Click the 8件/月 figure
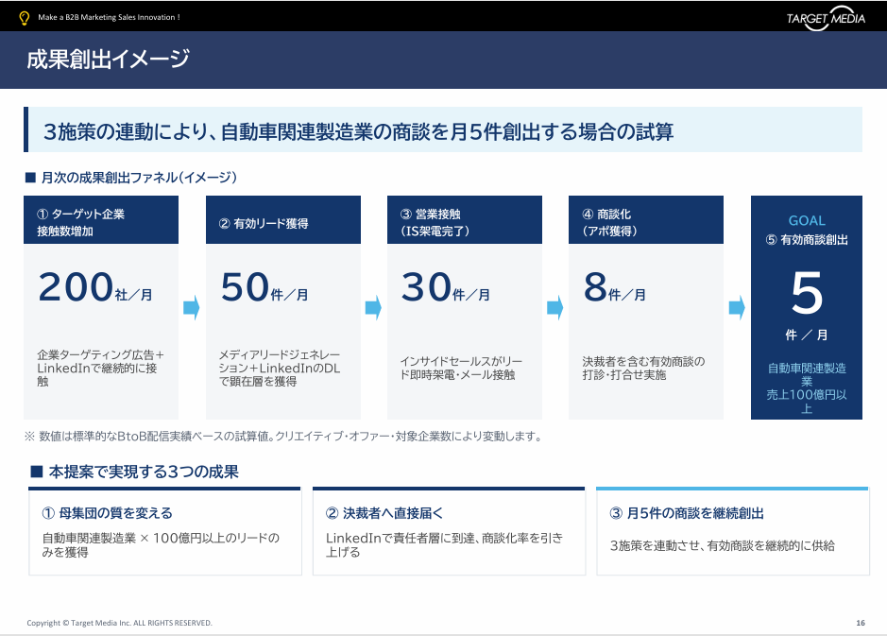 click(615, 287)
